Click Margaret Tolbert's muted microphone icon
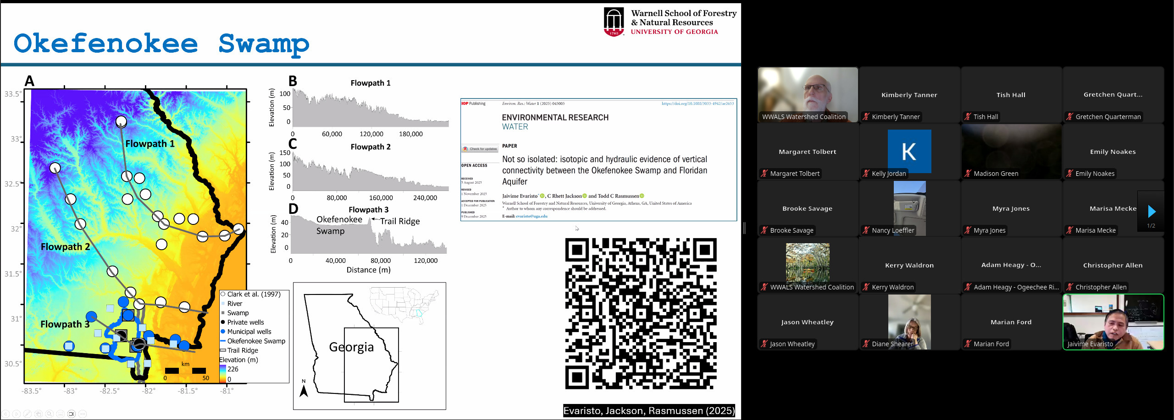 (764, 174)
